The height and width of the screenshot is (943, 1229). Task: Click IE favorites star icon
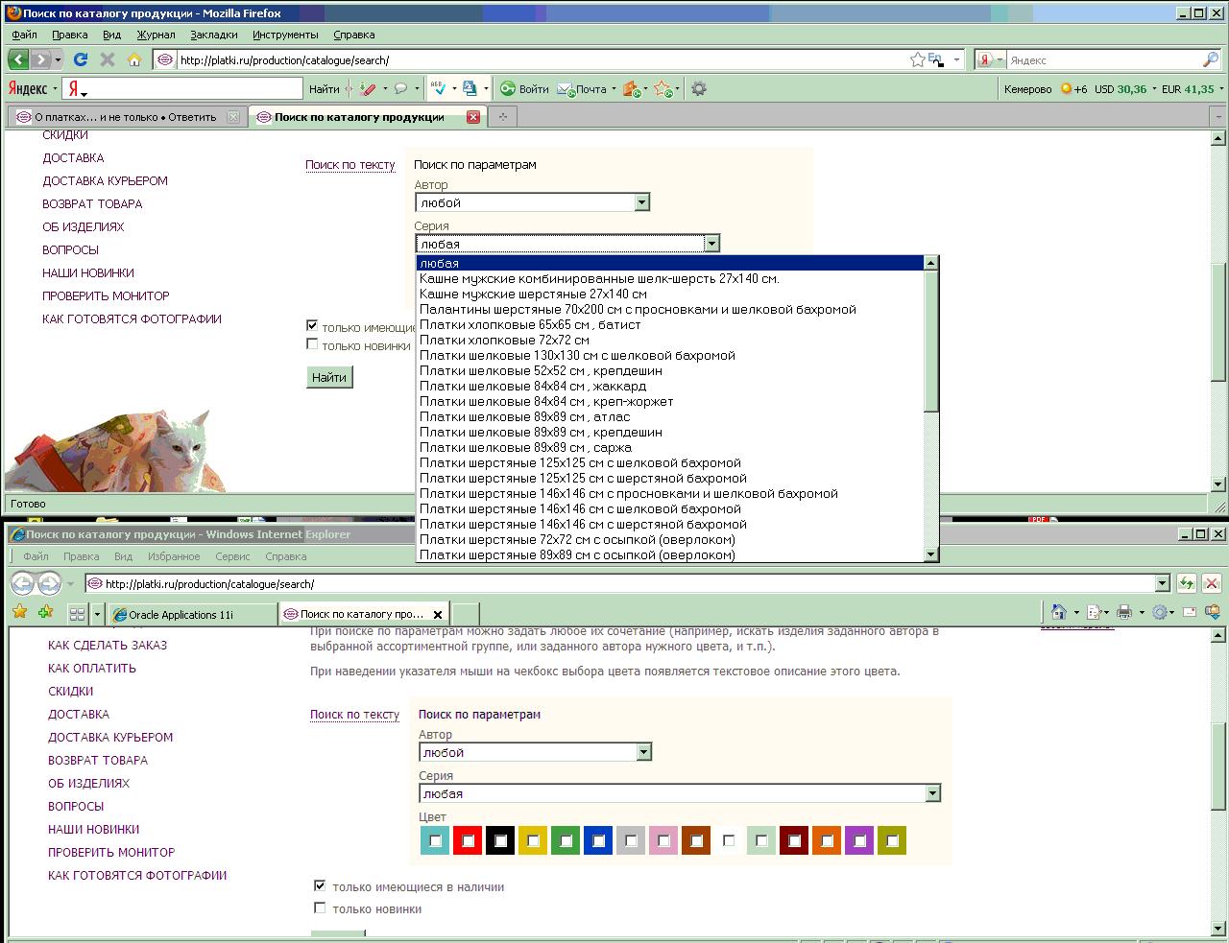pos(19,612)
